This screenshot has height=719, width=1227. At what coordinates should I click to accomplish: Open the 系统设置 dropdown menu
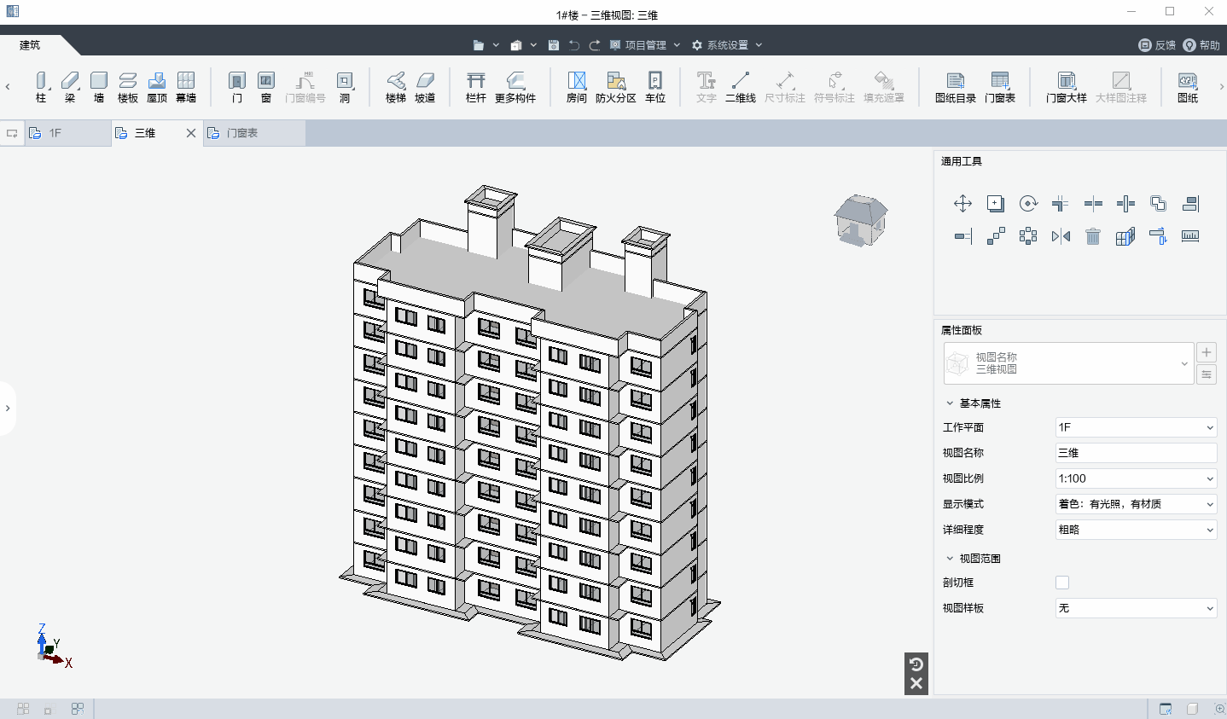[x=727, y=45]
